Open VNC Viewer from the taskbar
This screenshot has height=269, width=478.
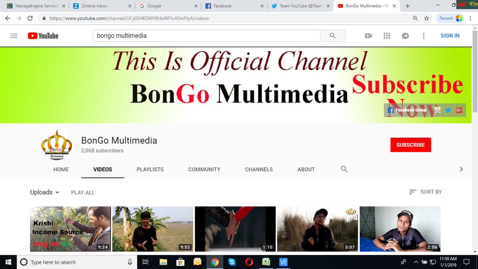(284, 262)
